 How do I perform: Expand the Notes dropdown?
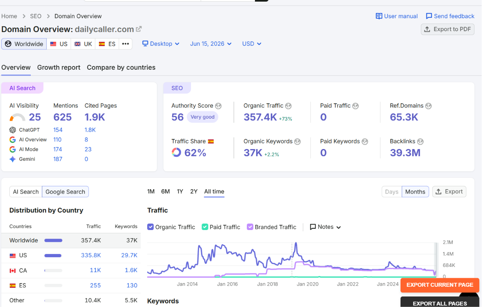tap(325, 227)
